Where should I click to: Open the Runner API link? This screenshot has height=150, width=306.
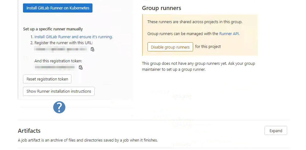[x=229, y=34]
